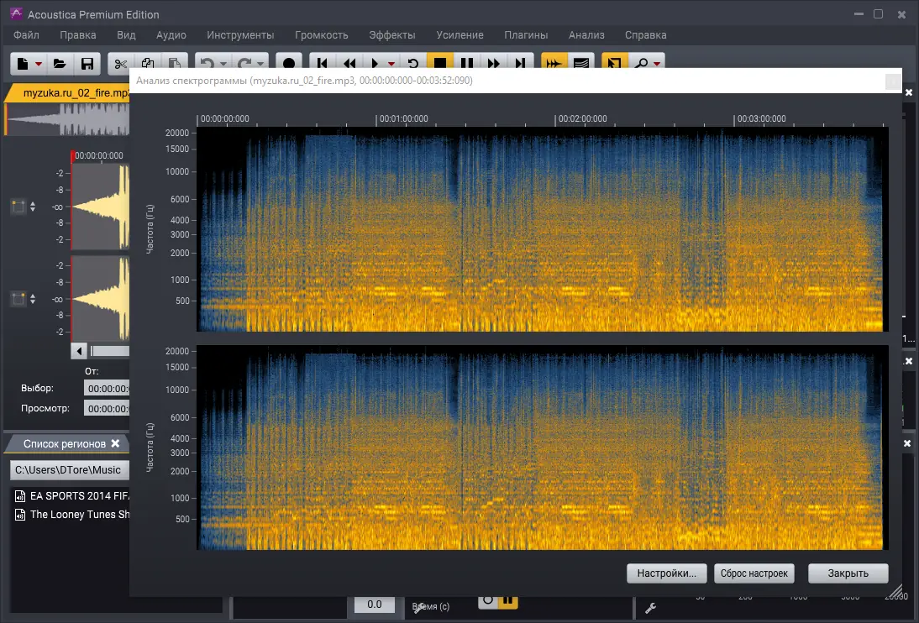The width and height of the screenshot is (919, 623).
Task: Open the Файл menu
Action: tap(26, 35)
